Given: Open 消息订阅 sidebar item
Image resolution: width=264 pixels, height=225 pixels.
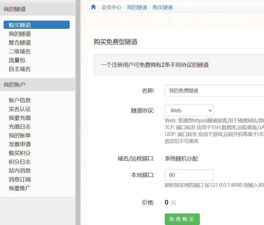Looking at the screenshot, I should (20, 179).
